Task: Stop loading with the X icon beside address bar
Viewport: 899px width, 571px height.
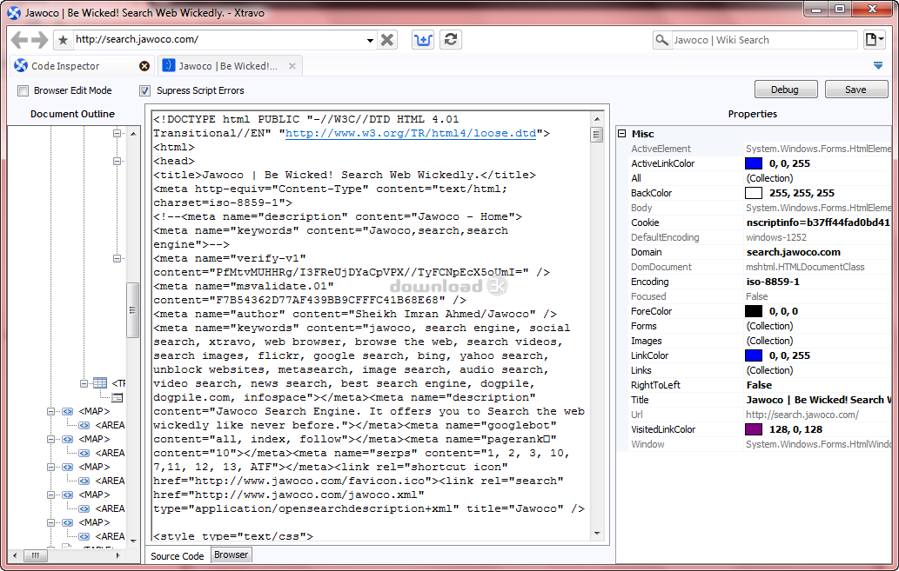Action: coord(387,39)
